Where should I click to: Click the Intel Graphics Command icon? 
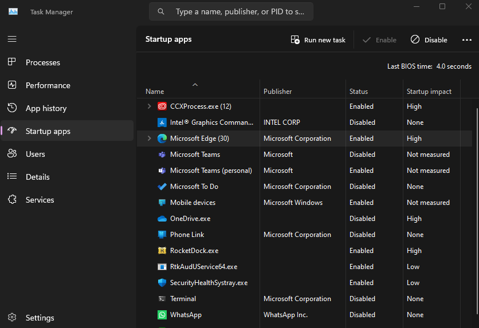[x=162, y=122]
